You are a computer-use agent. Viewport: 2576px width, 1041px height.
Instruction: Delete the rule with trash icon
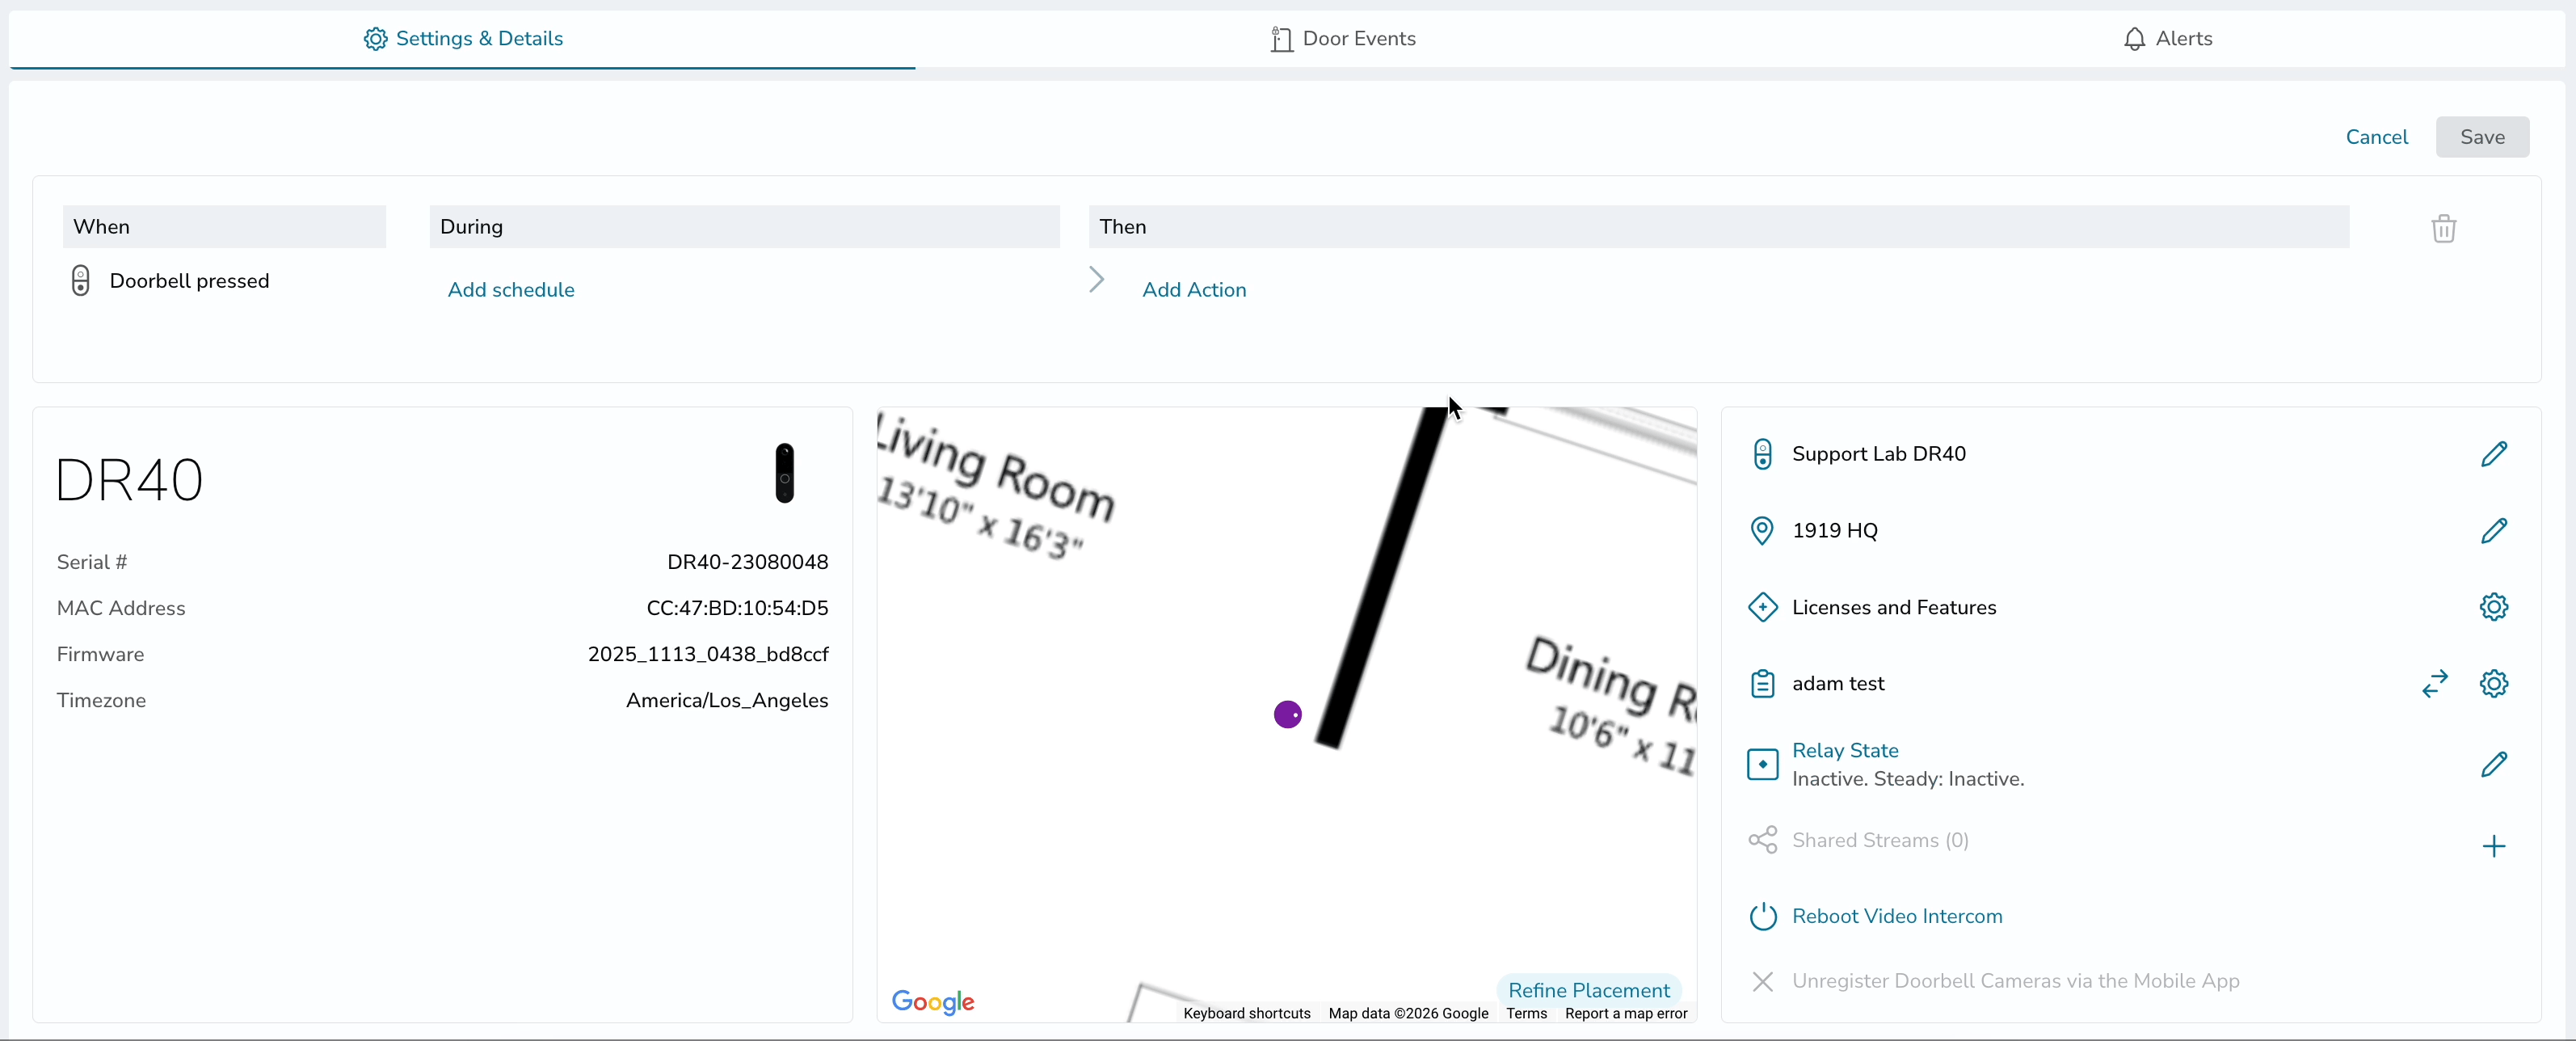(2443, 228)
